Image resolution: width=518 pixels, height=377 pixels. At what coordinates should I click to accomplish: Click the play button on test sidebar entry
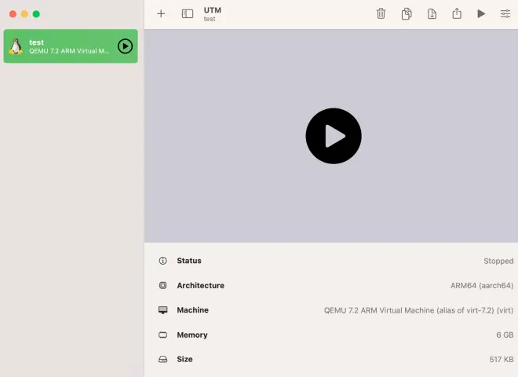coord(126,46)
